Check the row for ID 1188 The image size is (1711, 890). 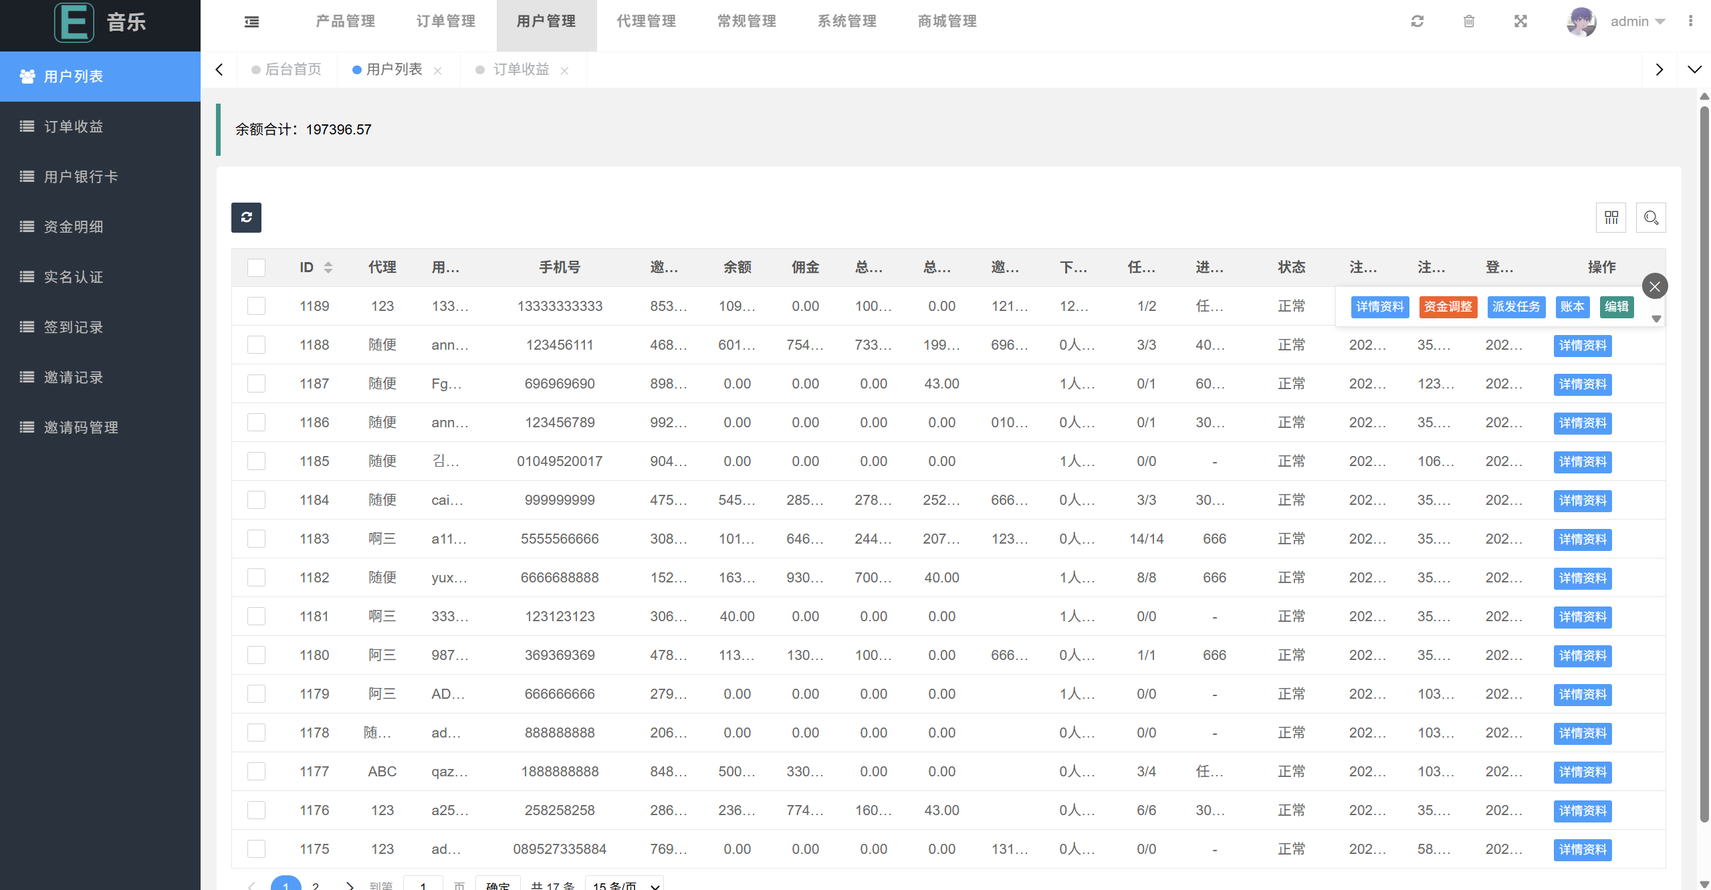(x=256, y=345)
